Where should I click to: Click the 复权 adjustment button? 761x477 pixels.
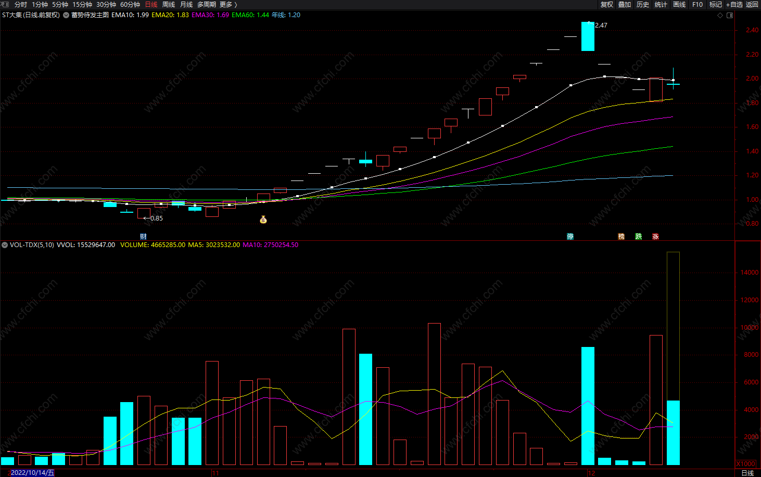click(607, 5)
